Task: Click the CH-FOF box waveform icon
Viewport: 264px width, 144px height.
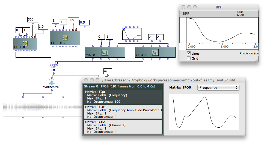Action: point(25,44)
